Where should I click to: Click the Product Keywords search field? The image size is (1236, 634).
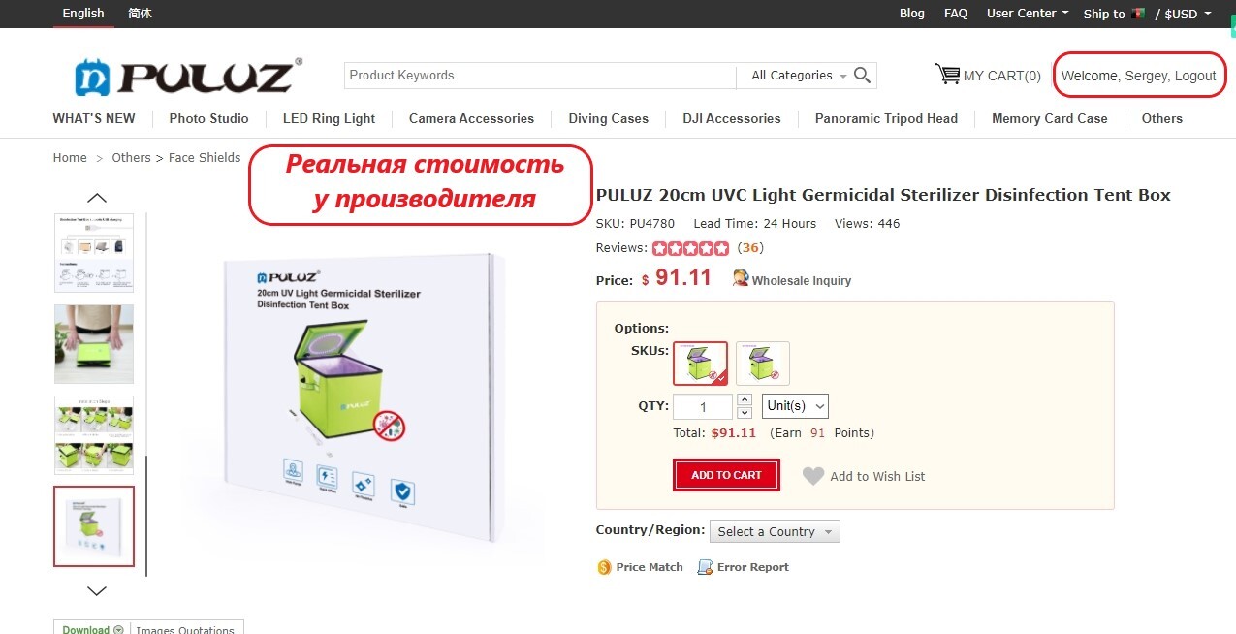click(540, 76)
